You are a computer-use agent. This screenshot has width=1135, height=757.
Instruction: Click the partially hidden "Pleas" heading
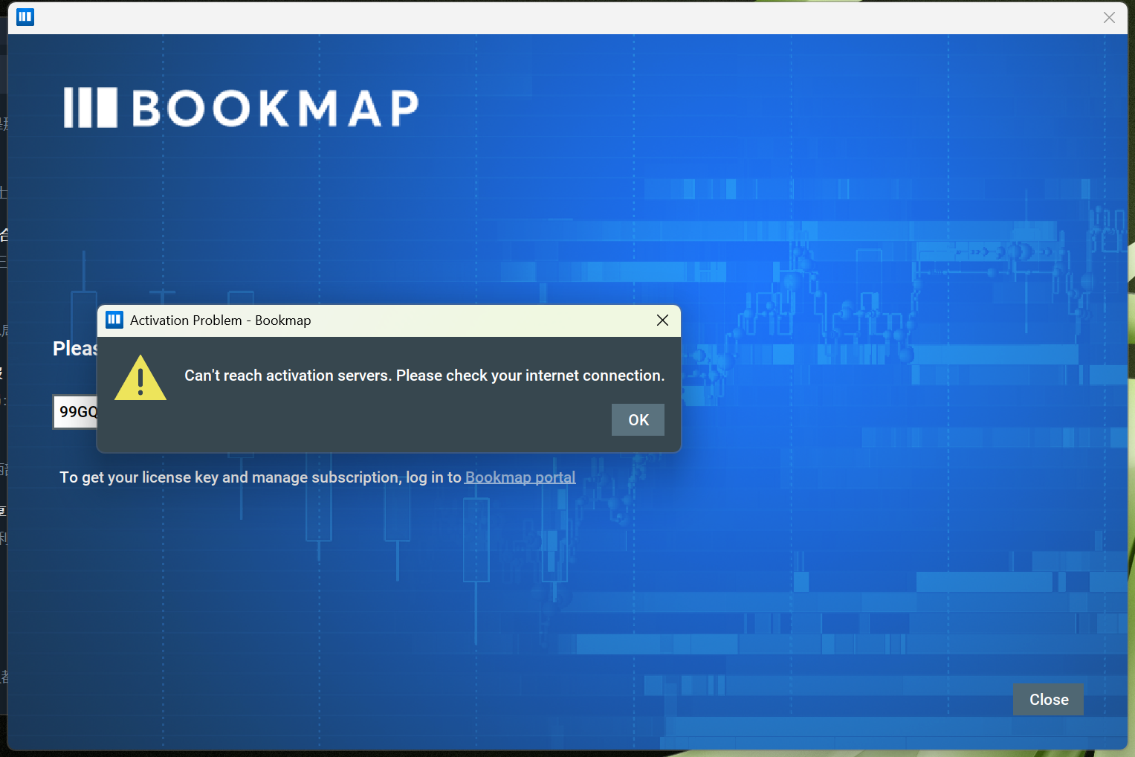[75, 348]
